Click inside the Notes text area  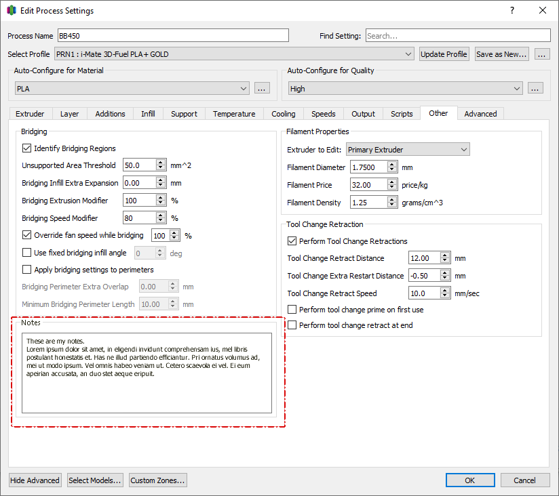[147, 373]
